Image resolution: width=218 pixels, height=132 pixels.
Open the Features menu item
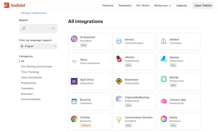tap(108, 6)
